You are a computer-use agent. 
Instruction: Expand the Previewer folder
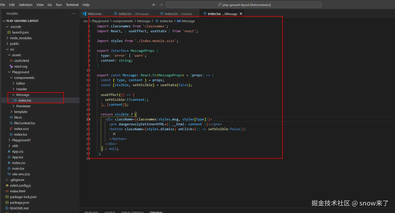click(x=13, y=106)
